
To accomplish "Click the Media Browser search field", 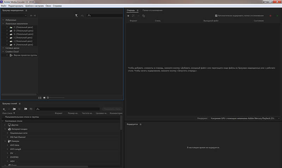I will click(104, 15).
